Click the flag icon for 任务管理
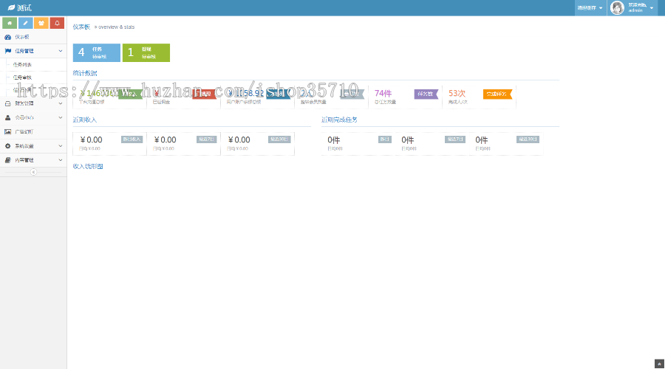This screenshot has height=369, width=665. coord(7,51)
